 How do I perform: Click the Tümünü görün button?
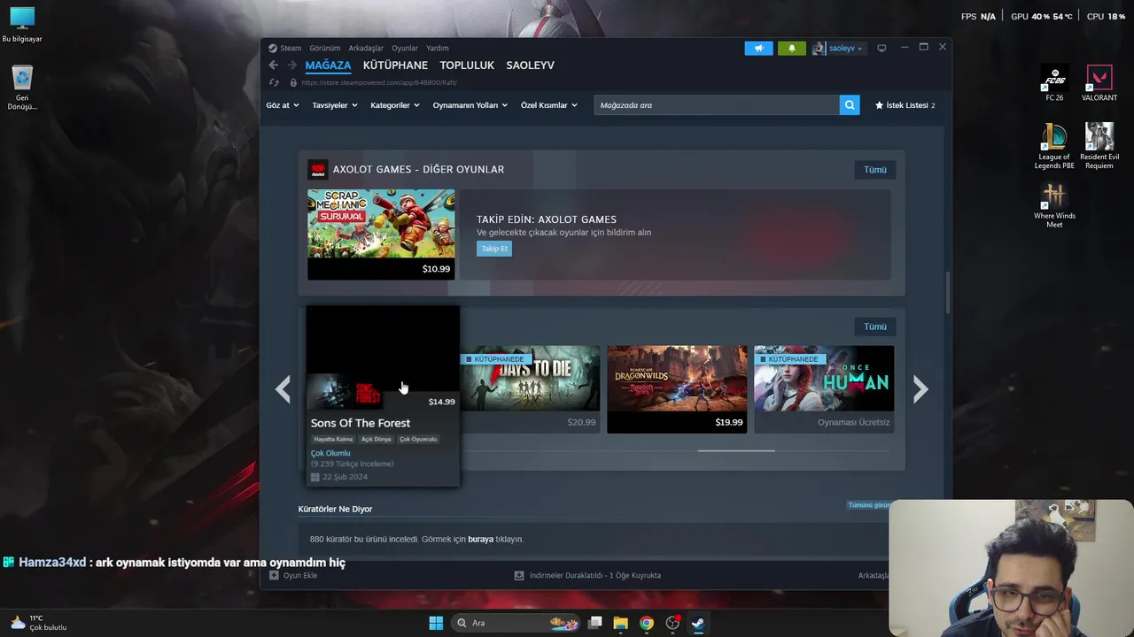(869, 505)
